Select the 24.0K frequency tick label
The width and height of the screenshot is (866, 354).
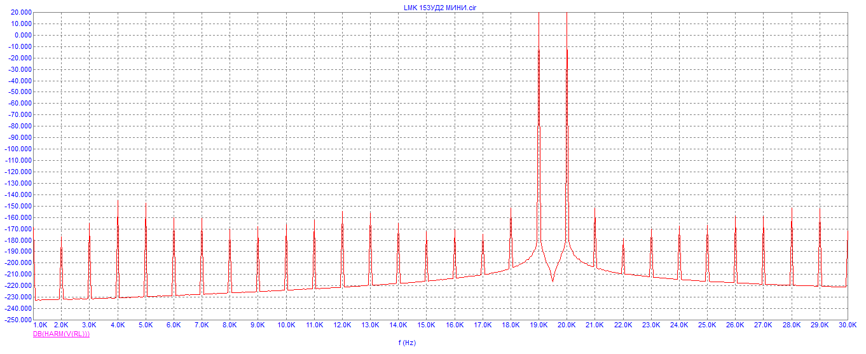[679, 325]
